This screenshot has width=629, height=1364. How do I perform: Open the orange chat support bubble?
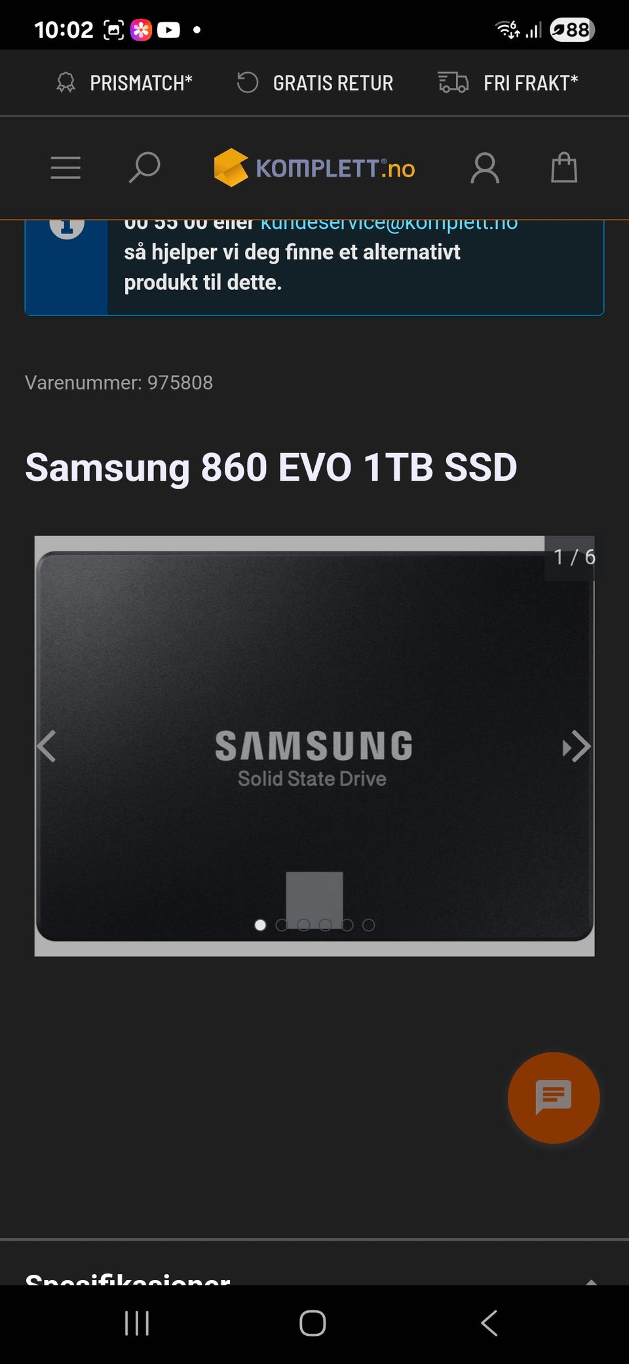click(554, 1098)
